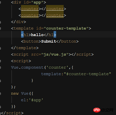Click the closing script tag at bottom

[x=12, y=113]
